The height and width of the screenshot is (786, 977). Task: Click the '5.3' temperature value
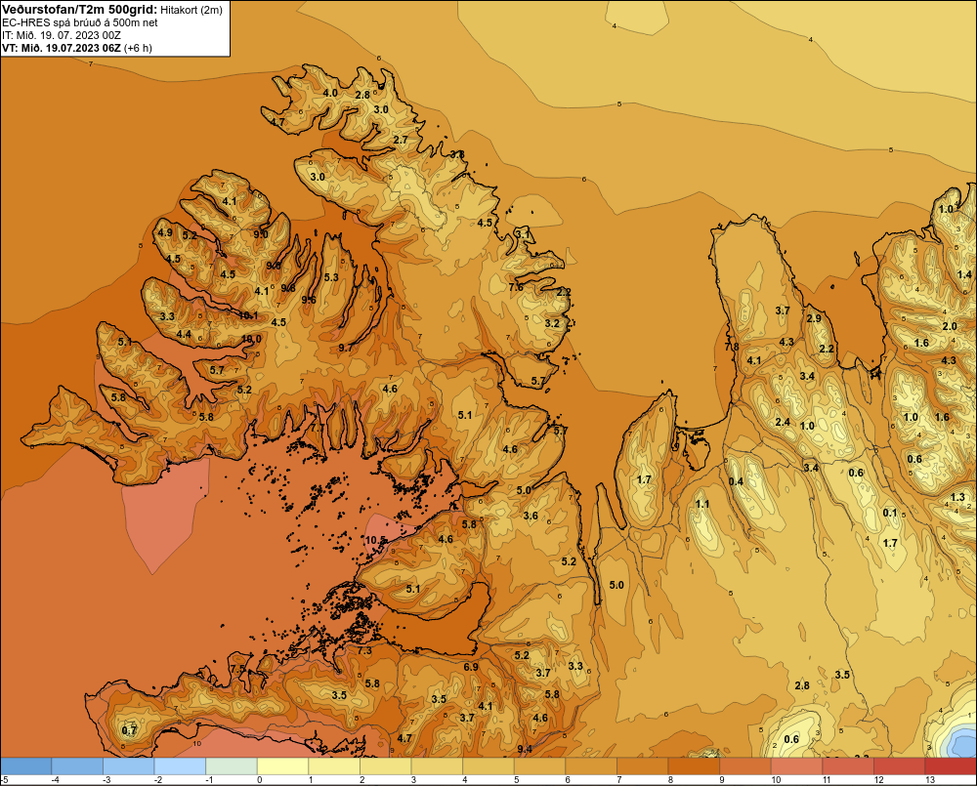click(331, 277)
